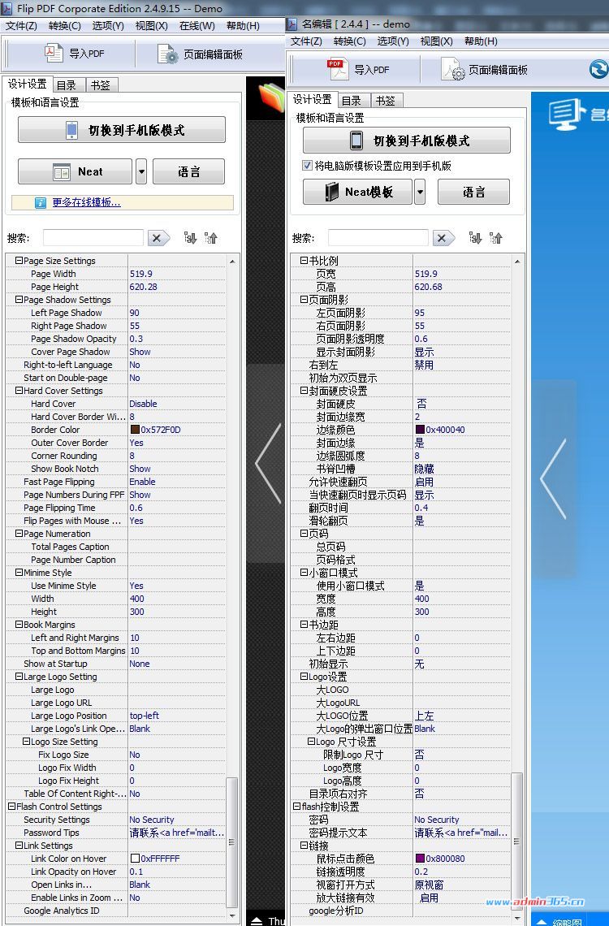Open 帮助(H) menu in 名编辑 window
Viewport: 609px width, 926px height.
pyautogui.click(x=481, y=41)
